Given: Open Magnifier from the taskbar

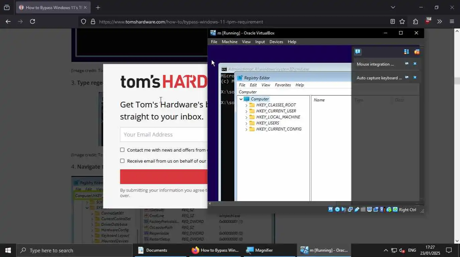Looking at the screenshot, I should pos(269,250).
